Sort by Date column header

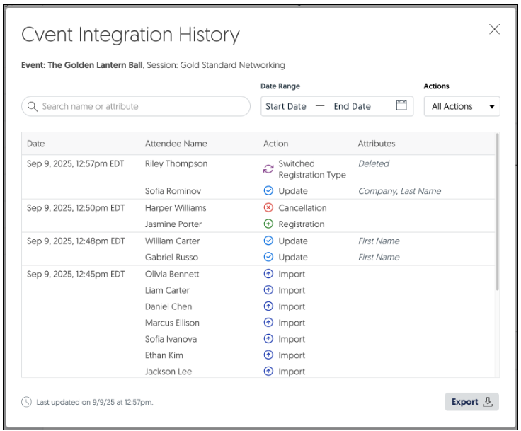click(36, 144)
